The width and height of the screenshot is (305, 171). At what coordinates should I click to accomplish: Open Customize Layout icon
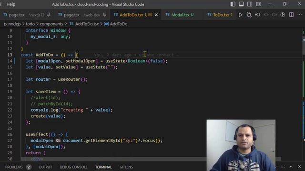(x=258, y=4)
